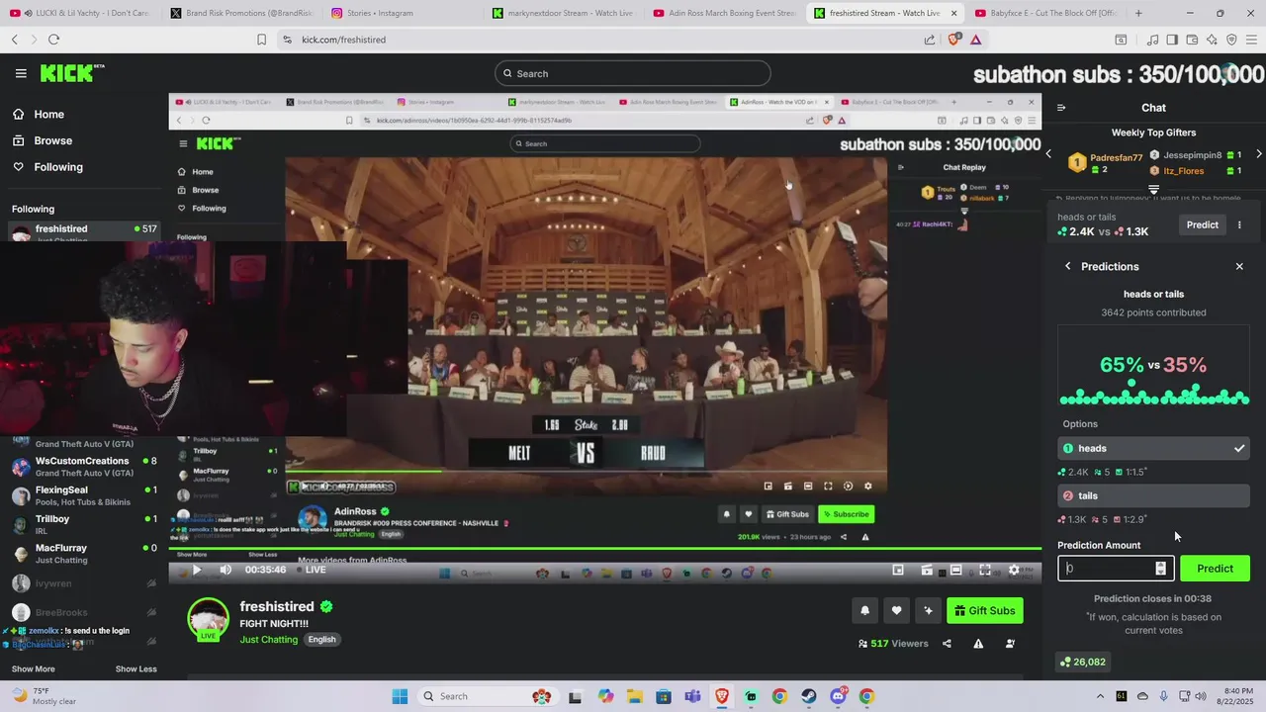Click the KICK logo
The image size is (1266, 712).
click(71, 73)
